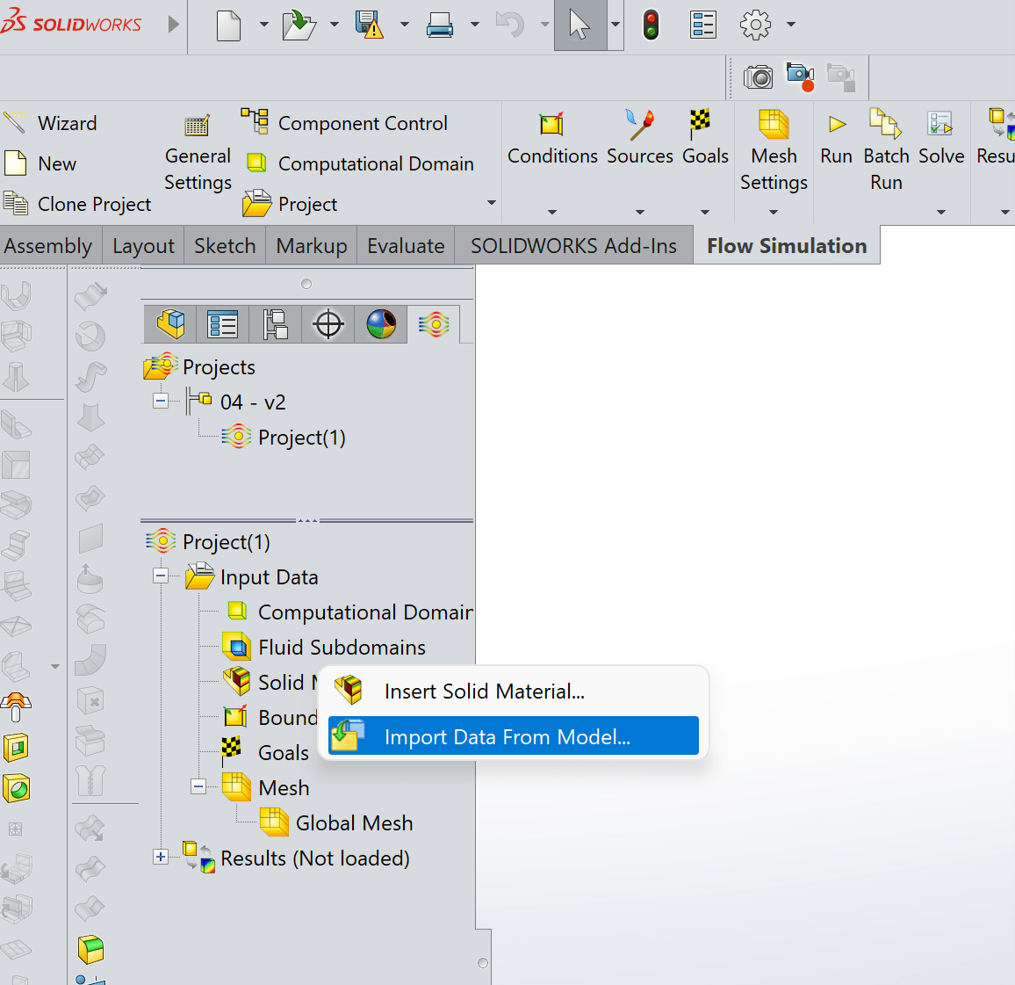Click Project command in ribbon
Image resolution: width=1015 pixels, height=985 pixels.
(290, 203)
